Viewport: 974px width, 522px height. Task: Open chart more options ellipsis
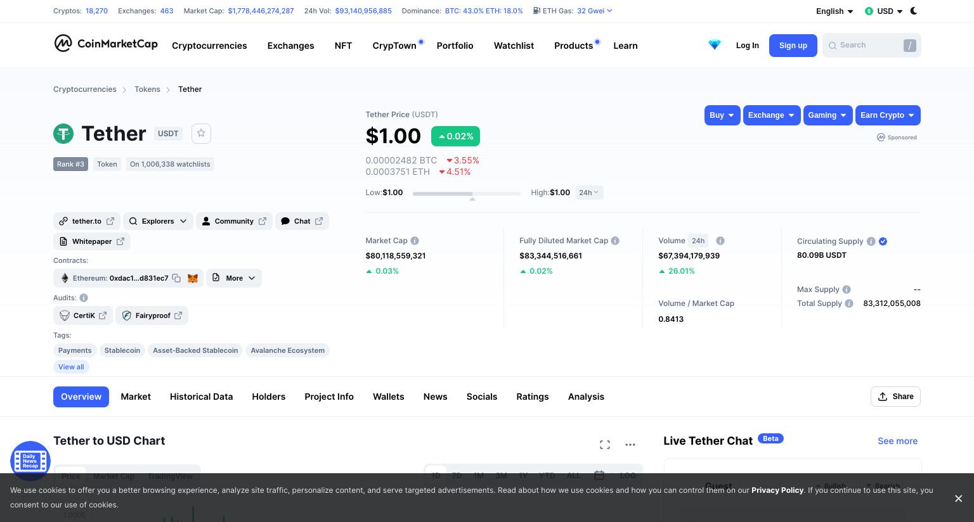coord(630,445)
